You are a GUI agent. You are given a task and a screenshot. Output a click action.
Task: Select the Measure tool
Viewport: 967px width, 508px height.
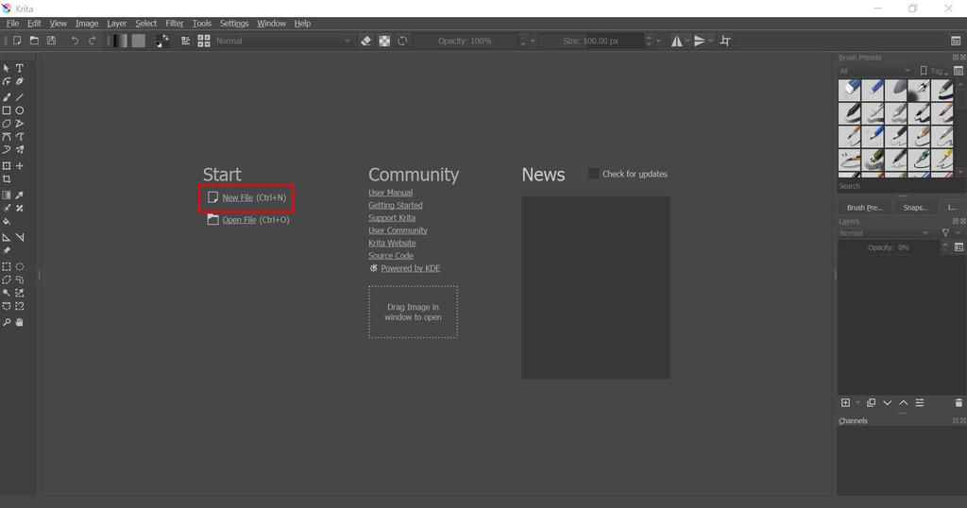20,237
